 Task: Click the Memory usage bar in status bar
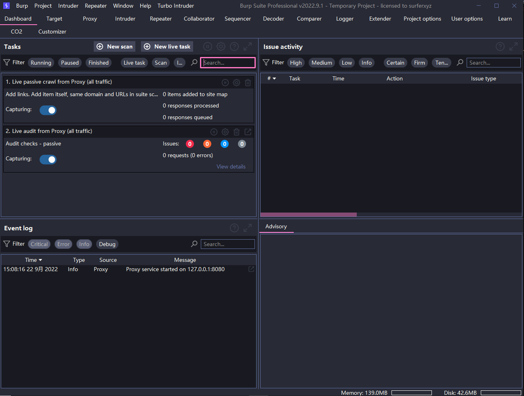tap(411, 393)
